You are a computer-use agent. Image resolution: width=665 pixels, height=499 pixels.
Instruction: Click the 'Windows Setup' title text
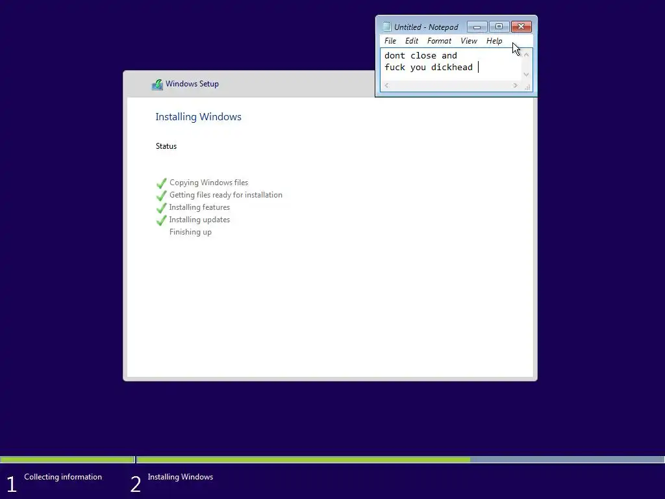coord(192,84)
